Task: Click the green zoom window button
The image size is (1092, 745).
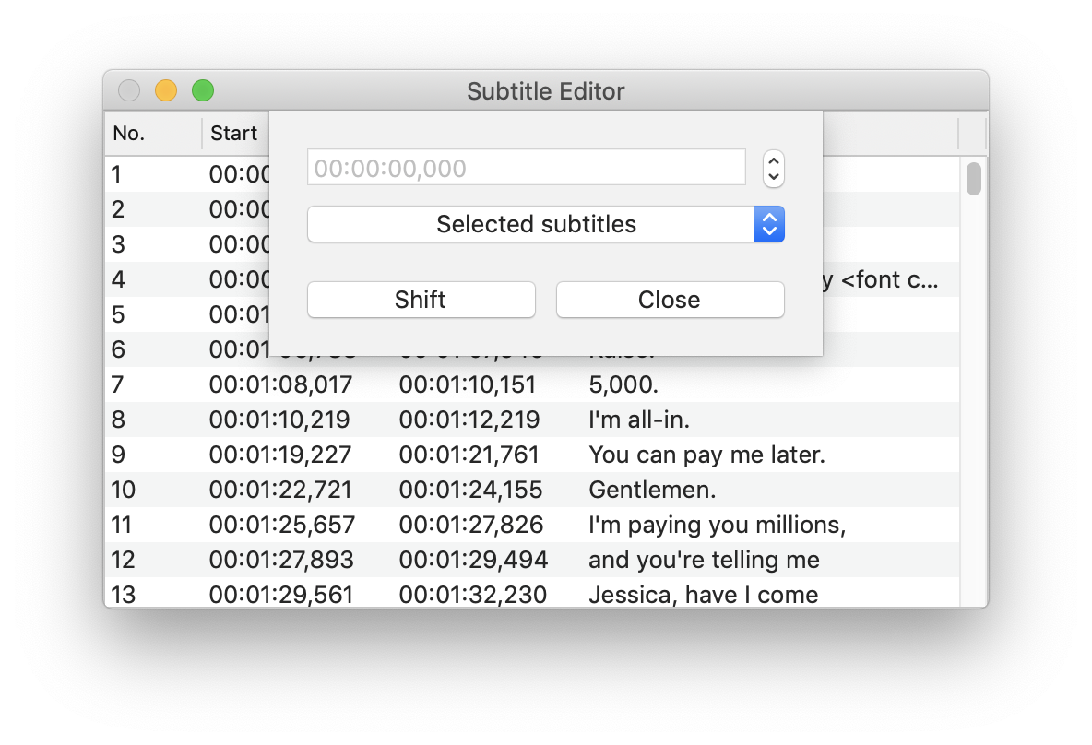Action: click(203, 90)
